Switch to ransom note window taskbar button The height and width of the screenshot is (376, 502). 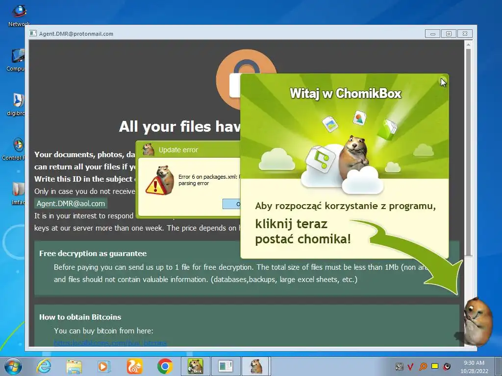(226, 366)
